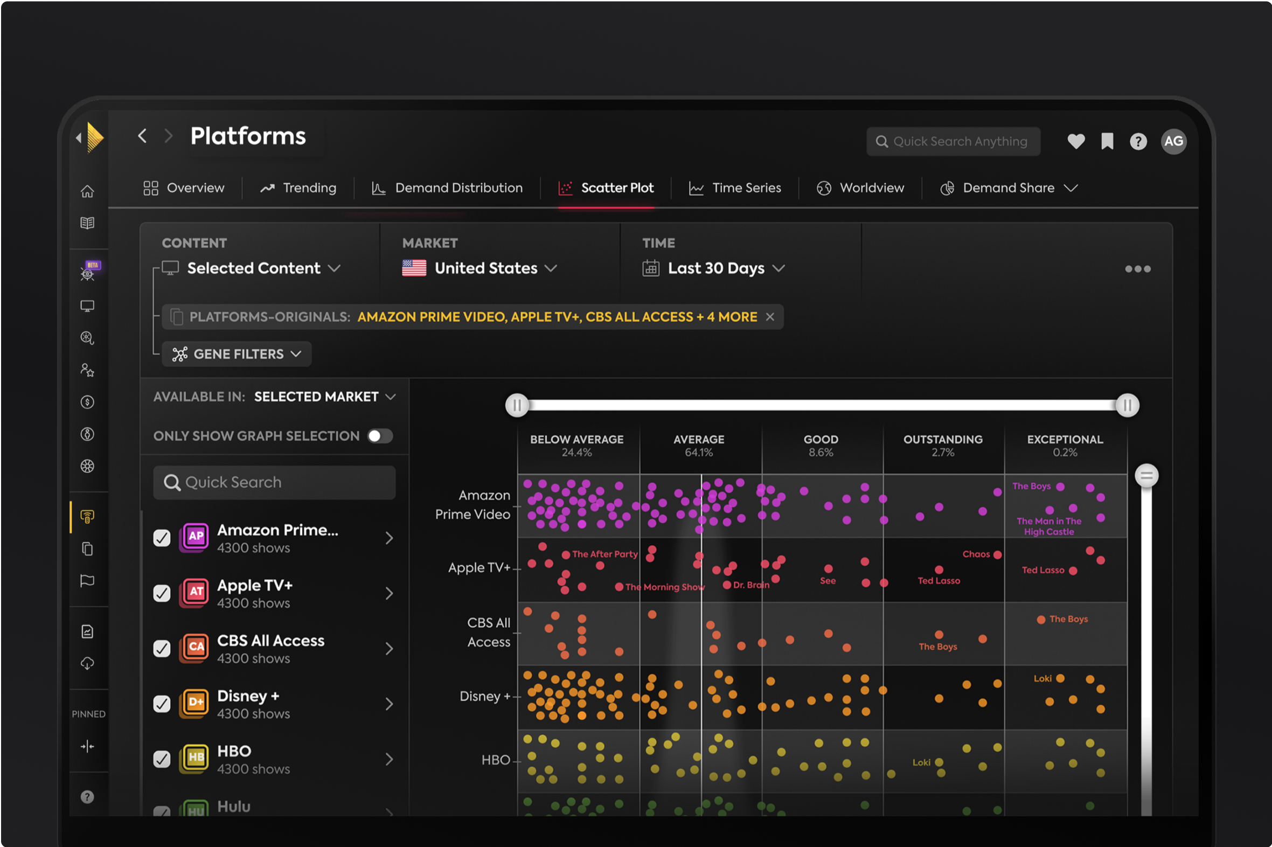Open bookmarks with the bookmark icon

pyautogui.click(x=1107, y=142)
